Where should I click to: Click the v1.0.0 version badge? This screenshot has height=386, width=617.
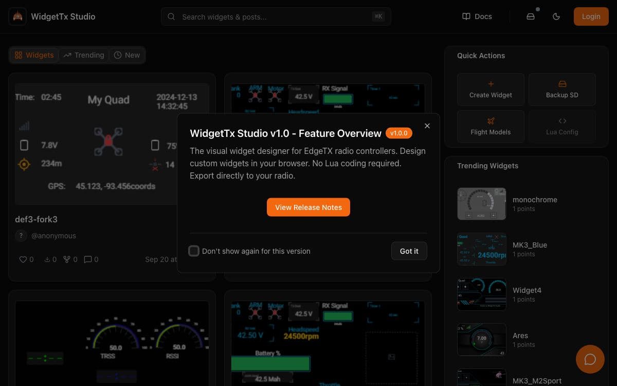coord(399,133)
